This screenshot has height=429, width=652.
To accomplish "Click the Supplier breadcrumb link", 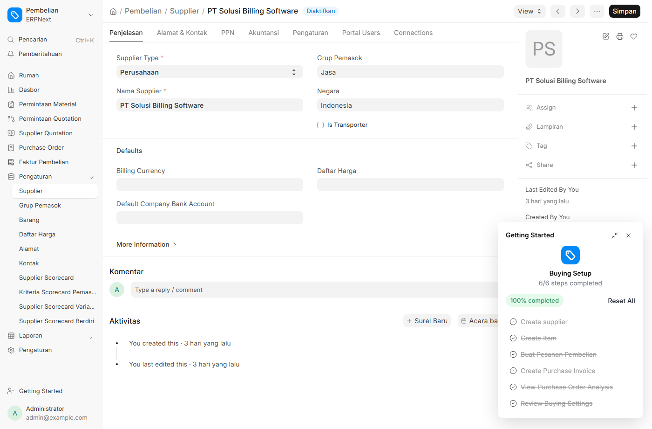I will pyautogui.click(x=184, y=11).
